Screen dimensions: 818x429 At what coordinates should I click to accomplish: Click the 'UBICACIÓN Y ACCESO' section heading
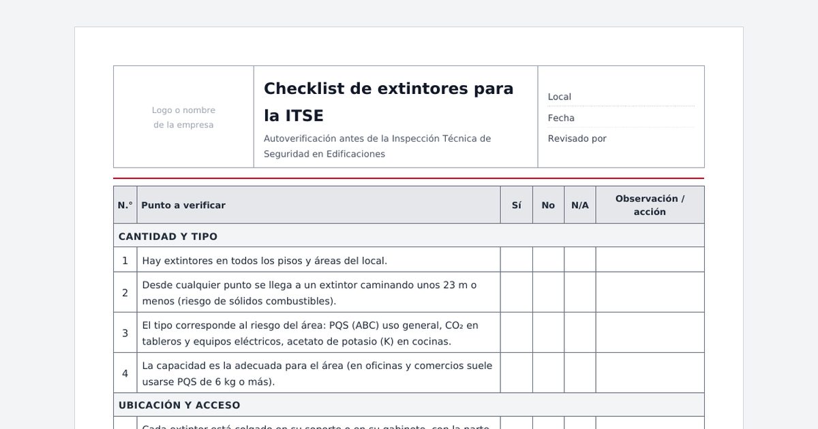click(409, 404)
